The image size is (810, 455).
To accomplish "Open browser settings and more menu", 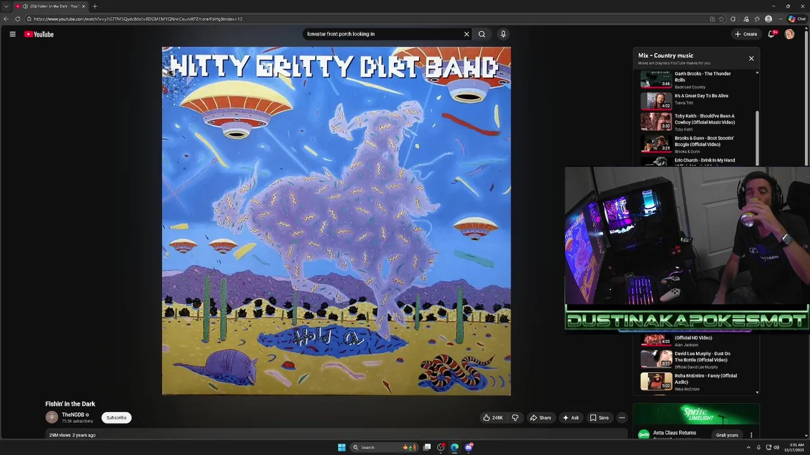I will click(x=780, y=19).
